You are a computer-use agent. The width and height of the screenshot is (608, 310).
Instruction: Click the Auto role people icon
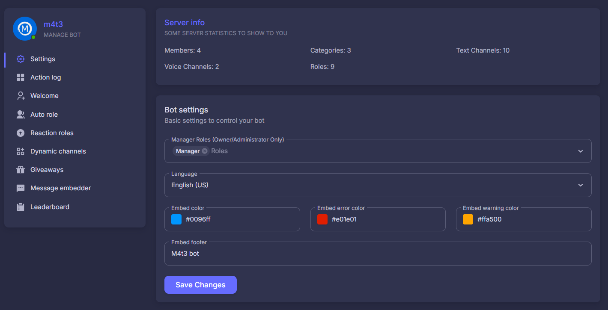click(21, 115)
